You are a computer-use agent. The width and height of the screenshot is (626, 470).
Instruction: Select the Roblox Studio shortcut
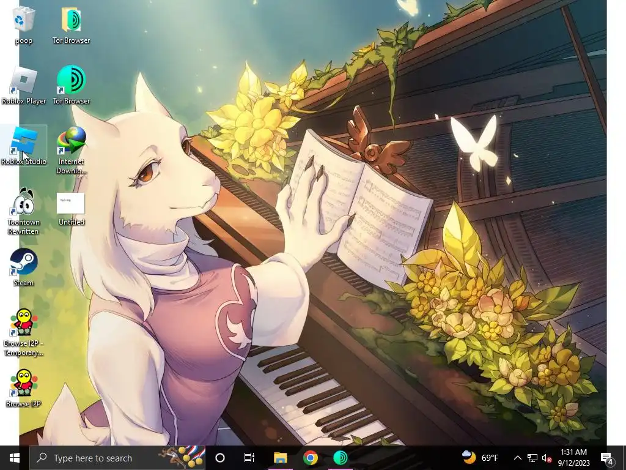click(24, 146)
